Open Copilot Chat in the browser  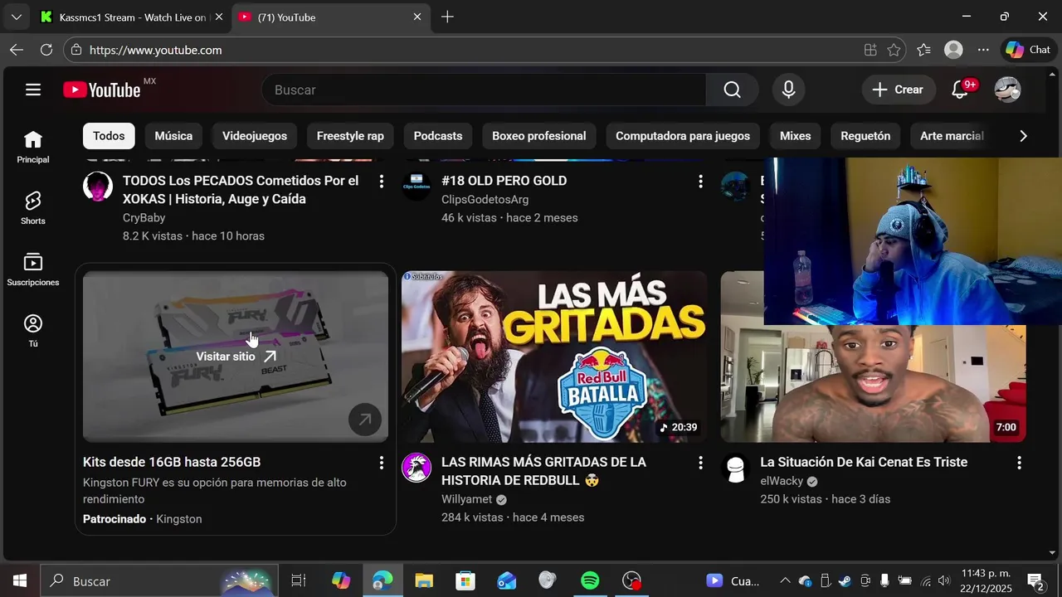click(1028, 50)
